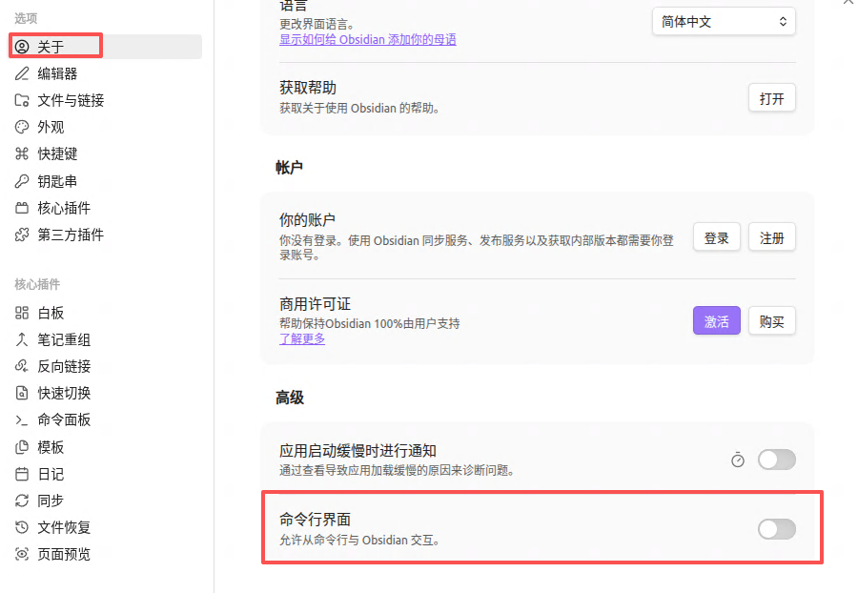
Task: Click the terminal prompt icon for 命令面板
Action: [22, 420]
